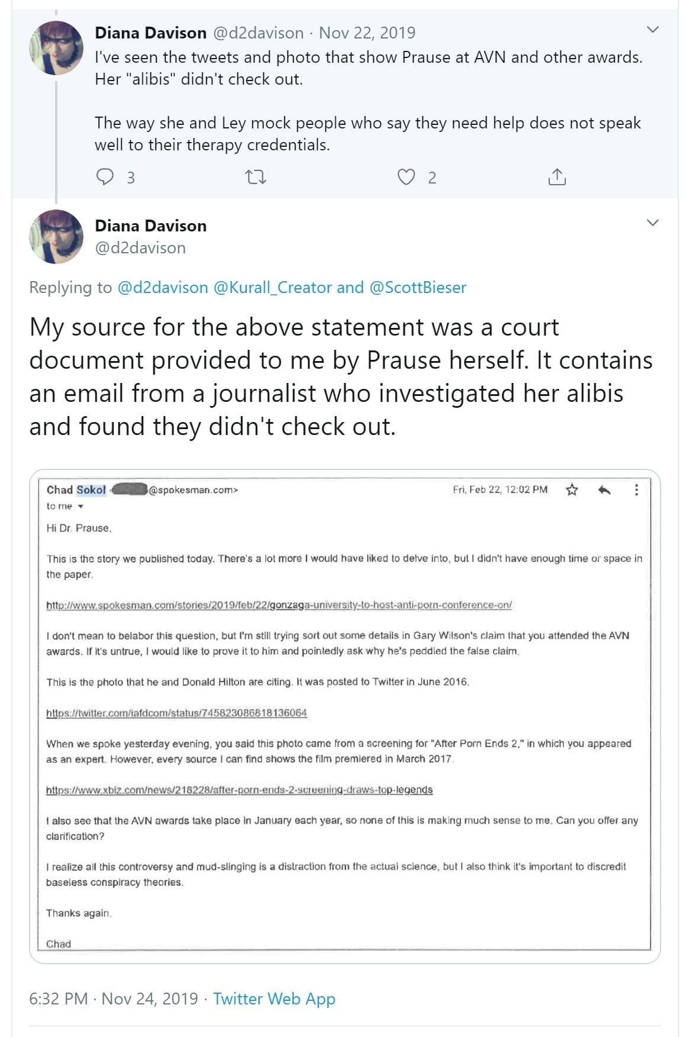Retweet the Nov 22 tweet
Image resolution: width=686 pixels, height=1037 pixels.
tap(256, 177)
